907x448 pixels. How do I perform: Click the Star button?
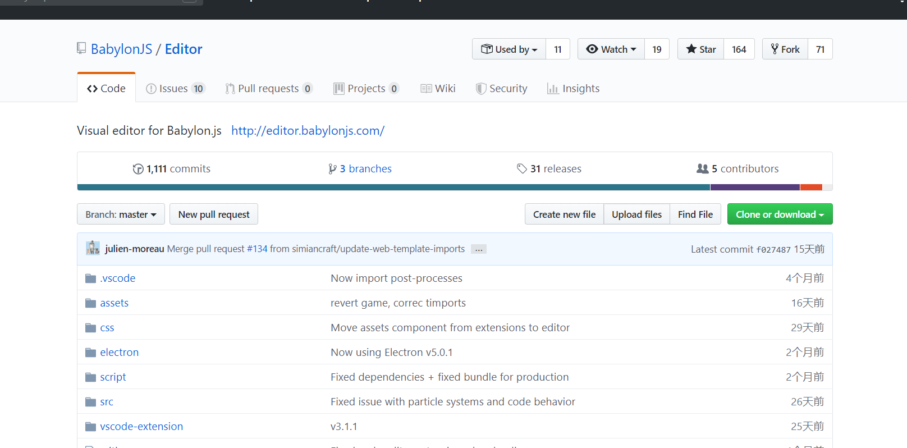point(701,49)
